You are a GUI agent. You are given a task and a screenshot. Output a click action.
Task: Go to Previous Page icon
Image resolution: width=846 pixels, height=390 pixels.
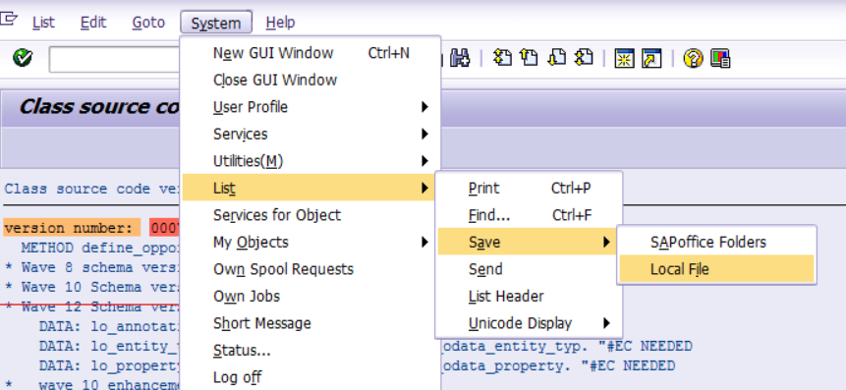(529, 58)
